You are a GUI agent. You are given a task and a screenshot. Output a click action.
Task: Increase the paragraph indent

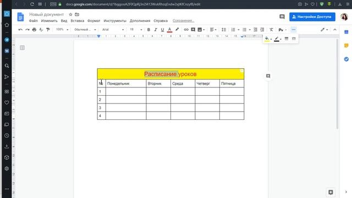pos(262,30)
